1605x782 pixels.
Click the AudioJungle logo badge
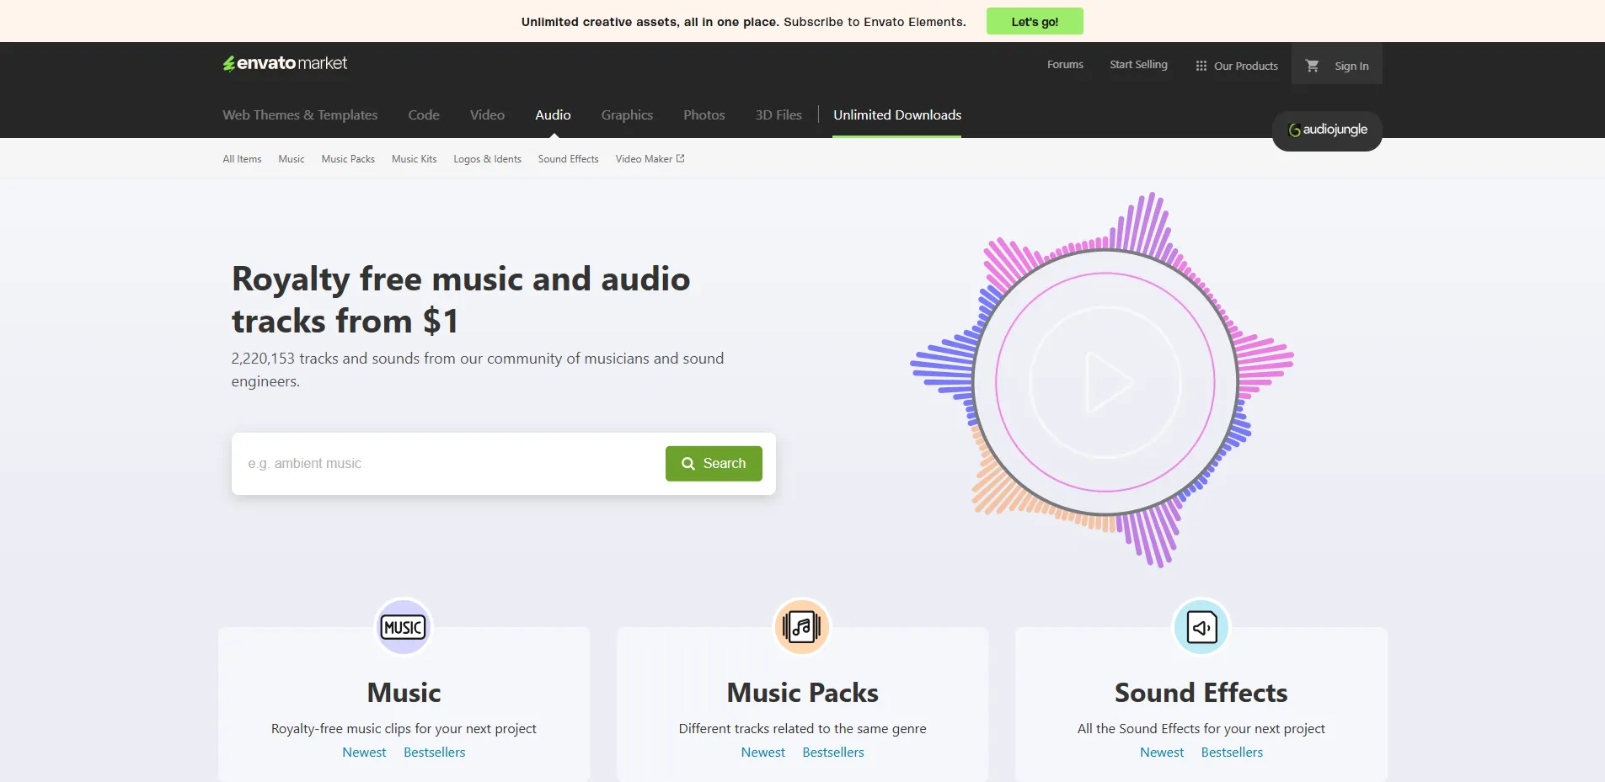click(x=1327, y=130)
